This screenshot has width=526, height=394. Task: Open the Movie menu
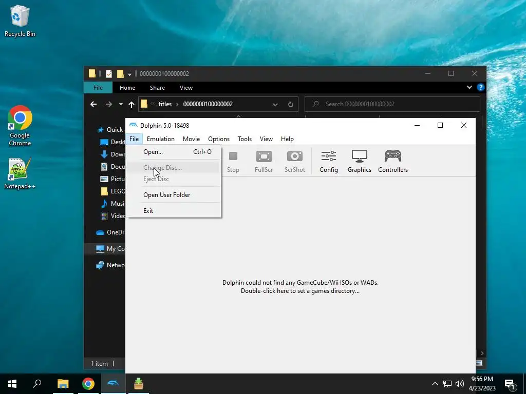(191, 139)
